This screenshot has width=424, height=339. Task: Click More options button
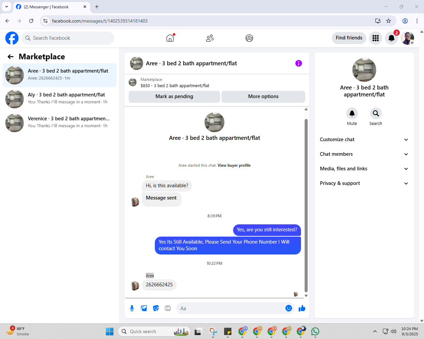(263, 96)
